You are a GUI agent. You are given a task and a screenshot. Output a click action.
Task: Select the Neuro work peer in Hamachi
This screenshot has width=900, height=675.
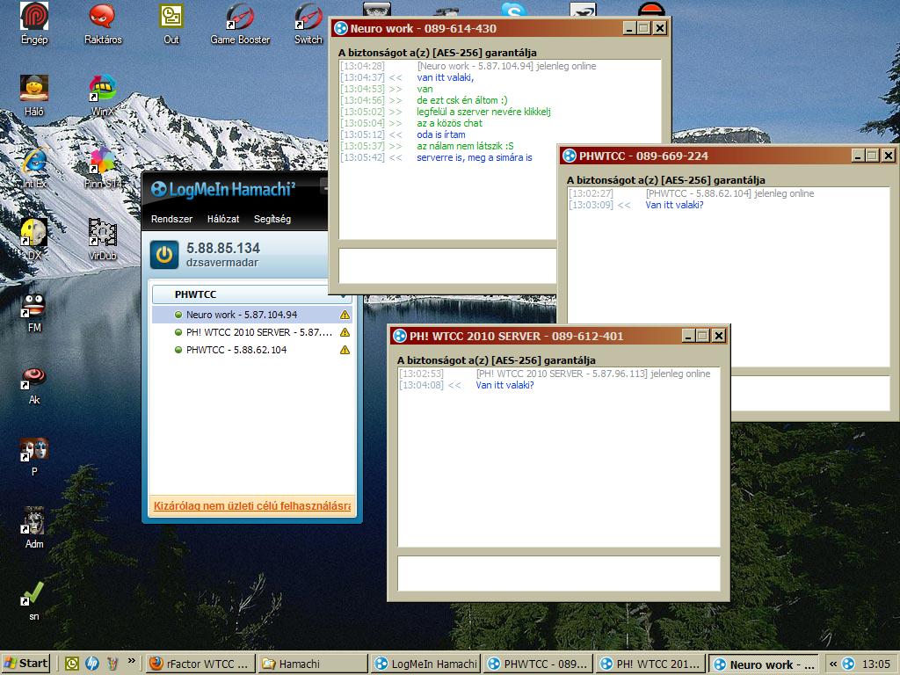251,315
